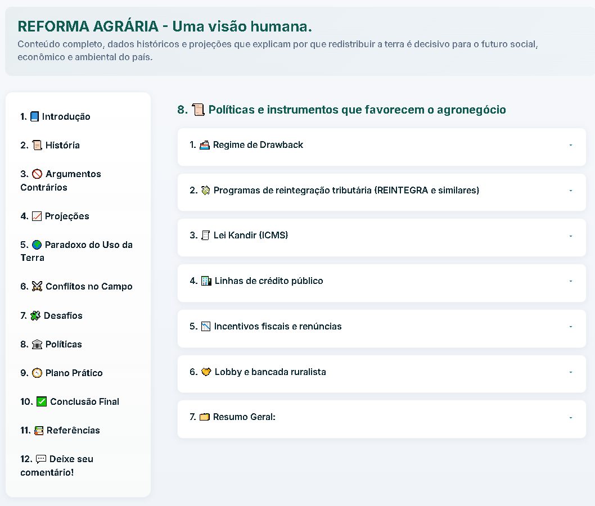Click the stacked books icon beside Referências
595x506 pixels.
click(x=39, y=431)
